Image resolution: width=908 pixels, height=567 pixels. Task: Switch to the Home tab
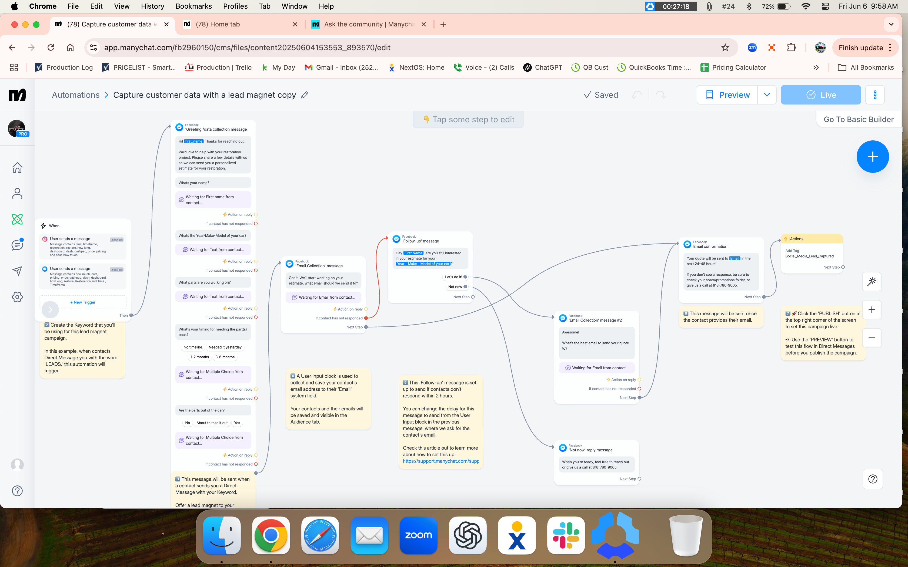(x=240, y=24)
